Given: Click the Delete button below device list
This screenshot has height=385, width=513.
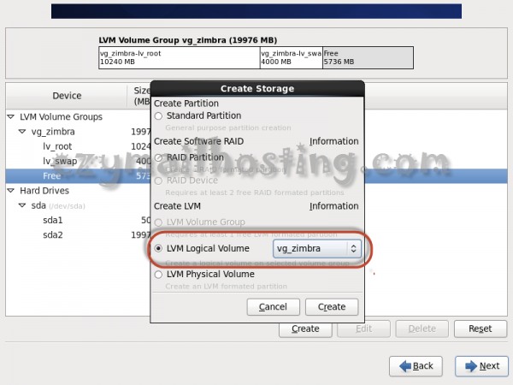Looking at the screenshot, I should click(x=422, y=329).
